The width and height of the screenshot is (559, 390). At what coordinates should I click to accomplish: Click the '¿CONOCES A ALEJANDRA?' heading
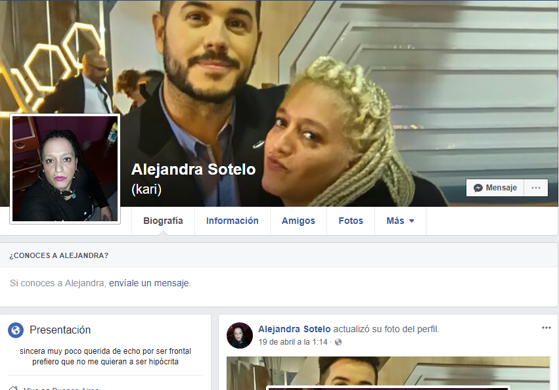tap(59, 255)
